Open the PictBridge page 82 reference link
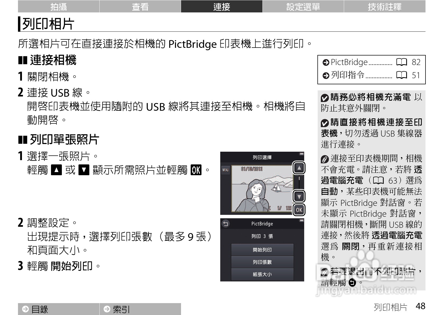Viewport: 444px width, 315px height. point(371,62)
